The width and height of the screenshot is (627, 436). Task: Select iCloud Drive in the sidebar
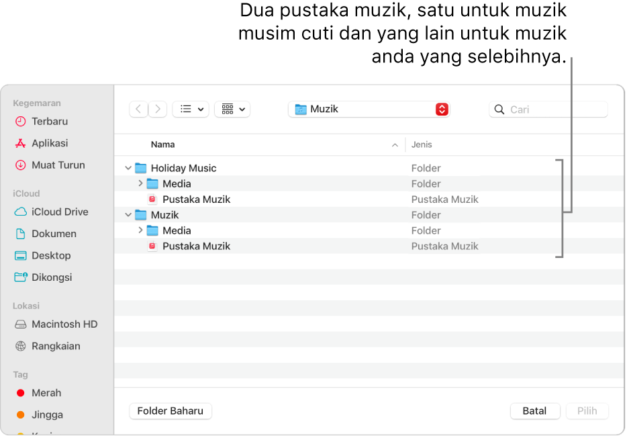[60, 212]
